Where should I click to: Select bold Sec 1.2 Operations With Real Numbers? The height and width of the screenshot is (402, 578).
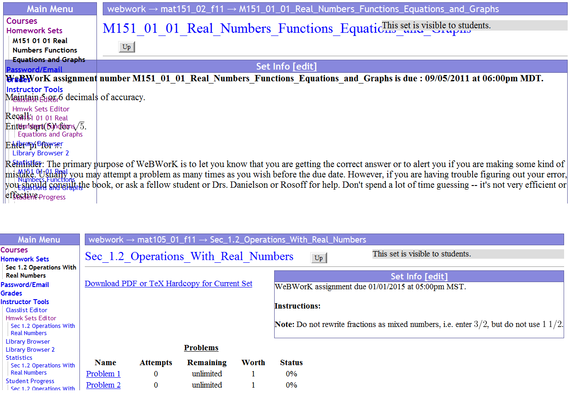pyautogui.click(x=41, y=271)
